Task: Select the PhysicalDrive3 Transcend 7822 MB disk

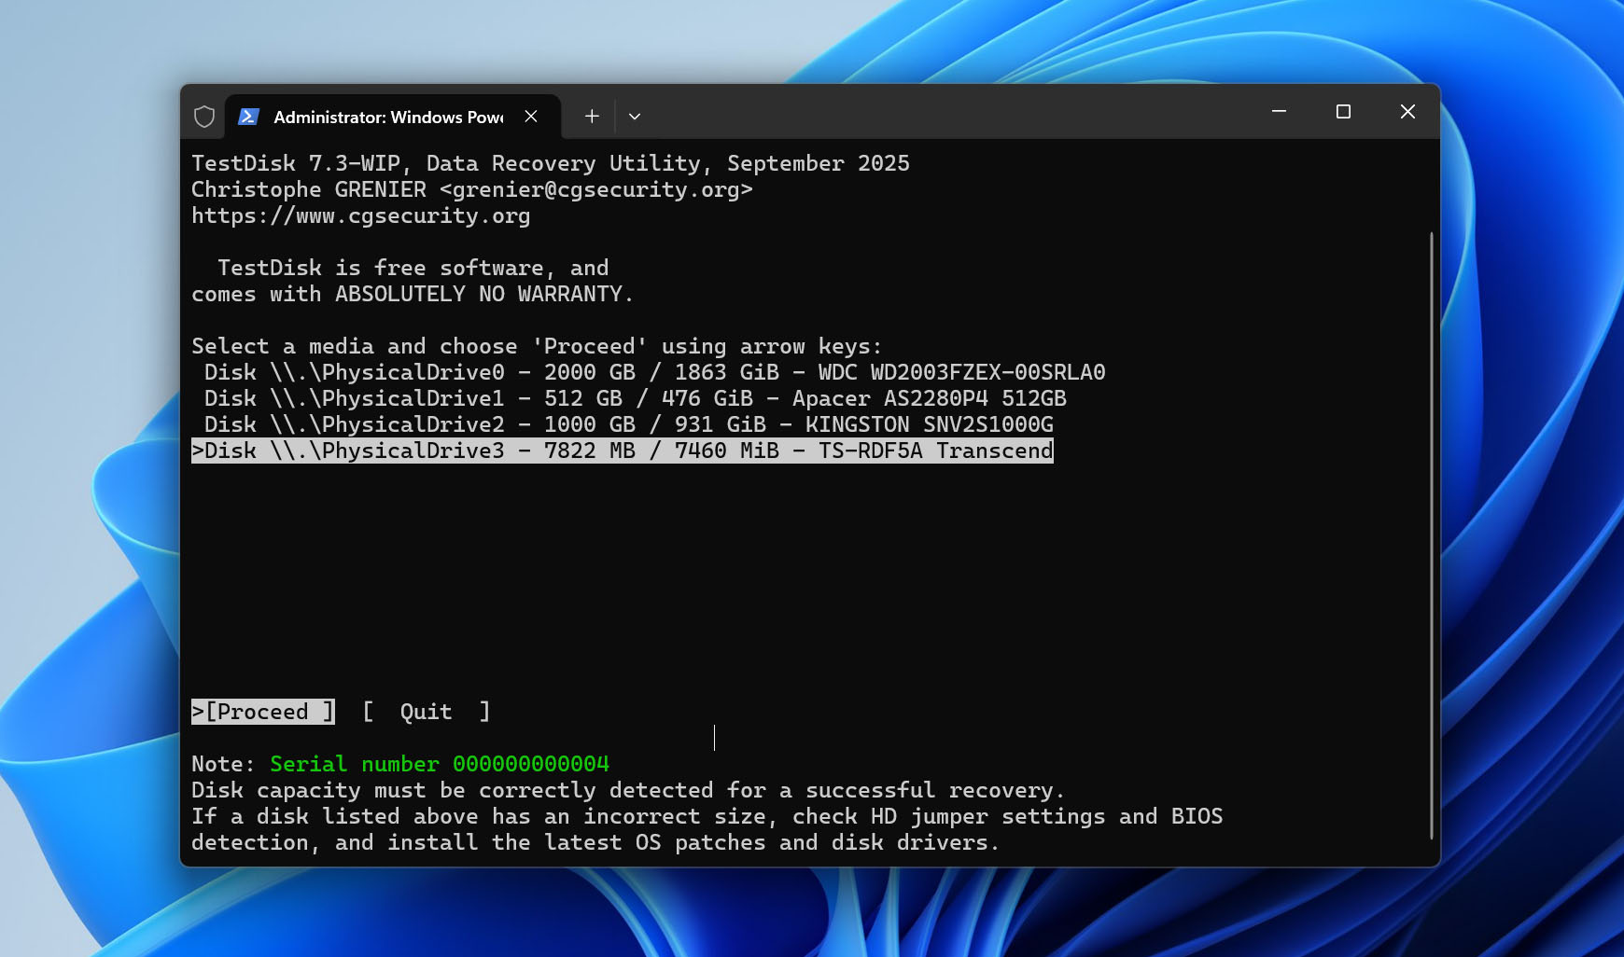Action: (x=623, y=451)
